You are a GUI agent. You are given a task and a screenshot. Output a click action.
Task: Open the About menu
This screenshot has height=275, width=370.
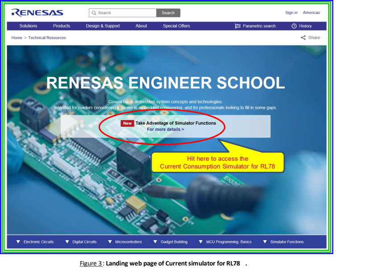coord(141,26)
